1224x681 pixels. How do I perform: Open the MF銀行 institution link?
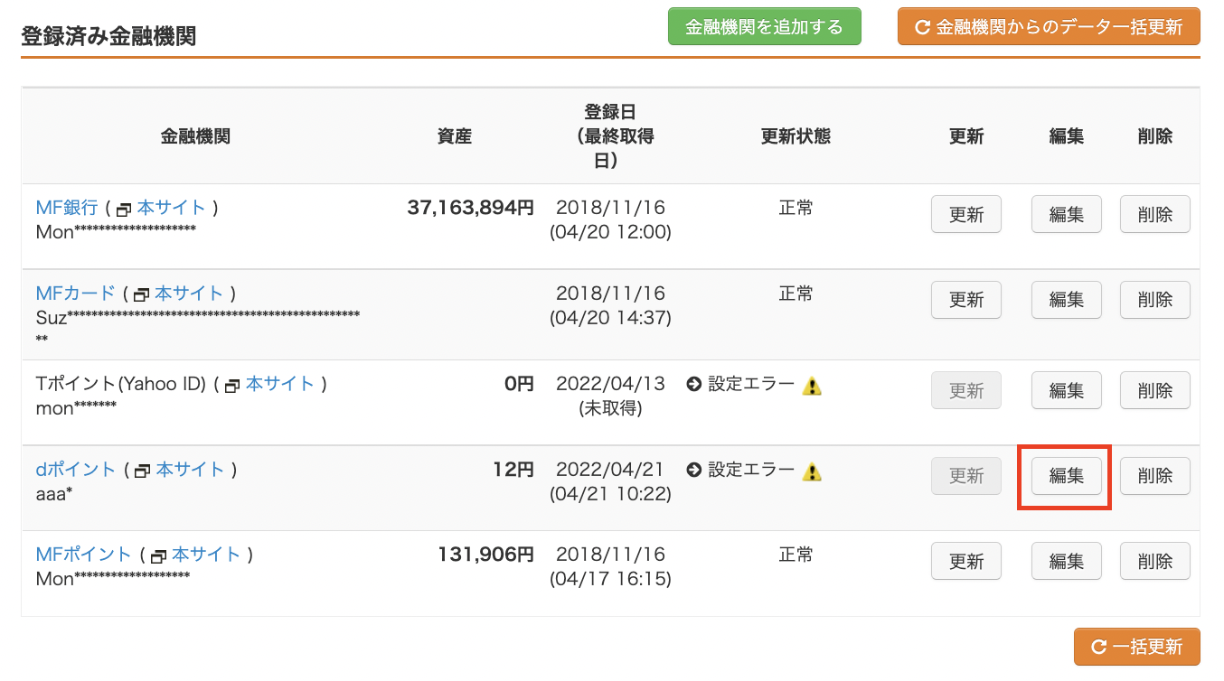click(x=67, y=208)
